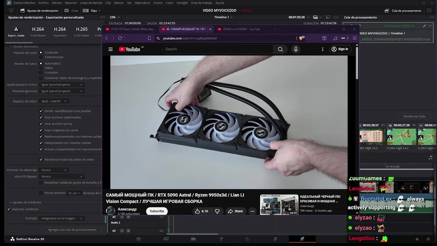
Task: Select the Cinemascope pixel aspect radio
Action: click(41, 57)
